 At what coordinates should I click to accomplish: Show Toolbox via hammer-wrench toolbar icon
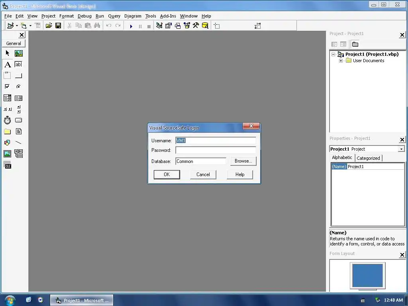coord(196,25)
